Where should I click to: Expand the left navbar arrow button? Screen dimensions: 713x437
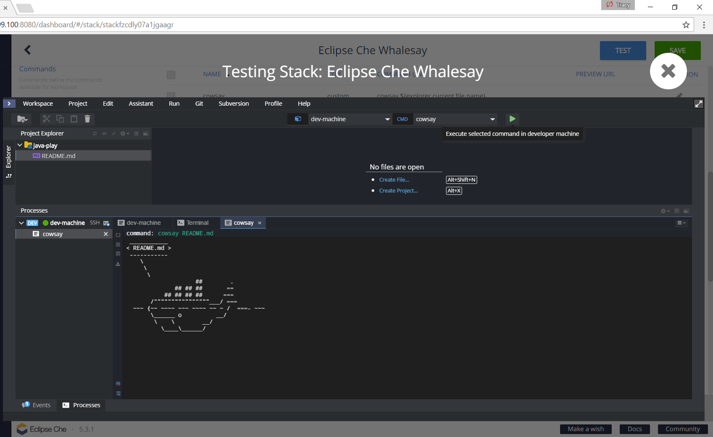pos(9,104)
